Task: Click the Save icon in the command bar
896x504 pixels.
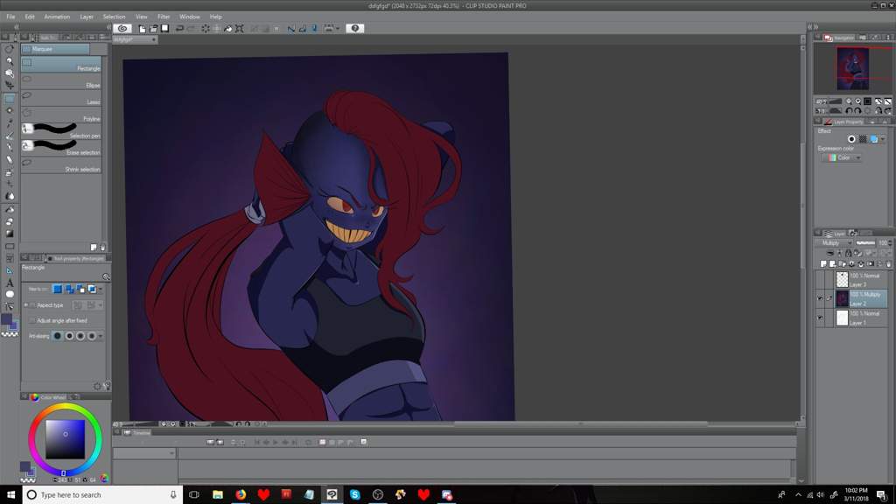Action: click(164, 28)
